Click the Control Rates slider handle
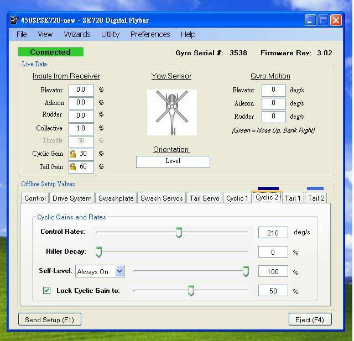Viewport: 354px width, 341px height. tap(179, 233)
